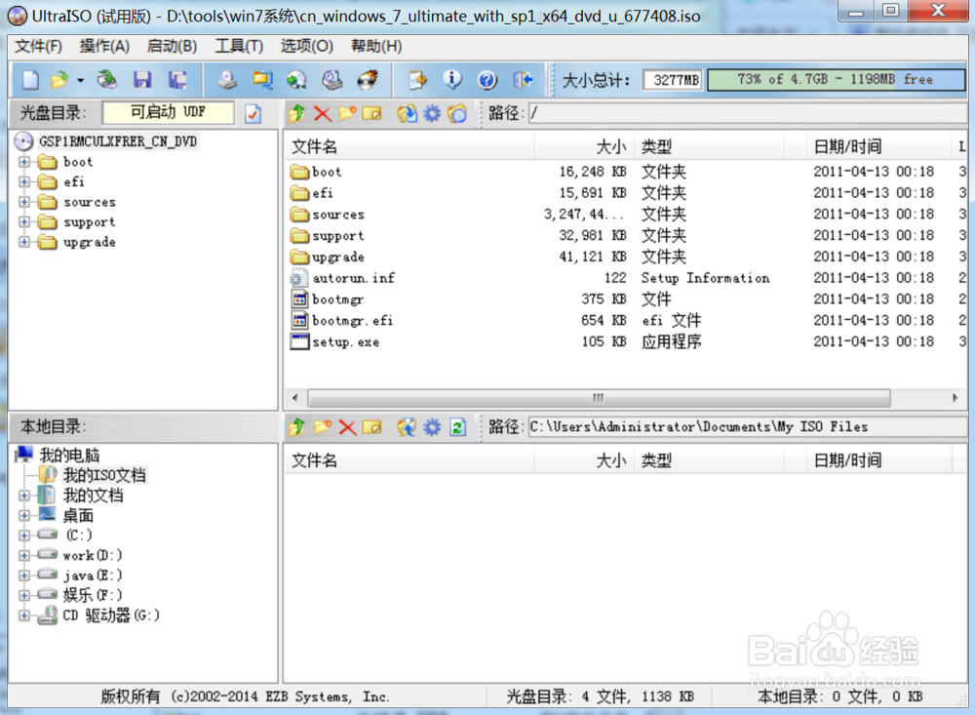Click the Save floppy disk icon
This screenshot has height=715, width=975.
pos(142,80)
